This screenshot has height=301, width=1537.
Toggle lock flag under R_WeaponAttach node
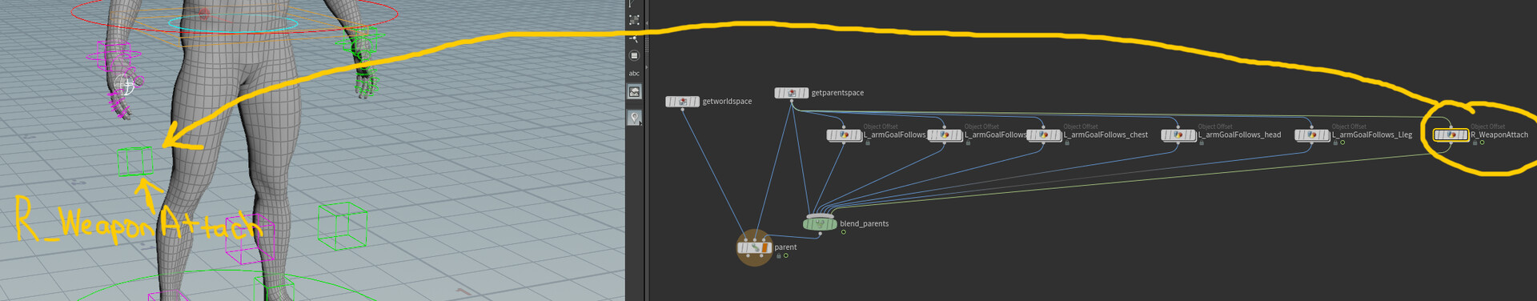(x=1475, y=143)
